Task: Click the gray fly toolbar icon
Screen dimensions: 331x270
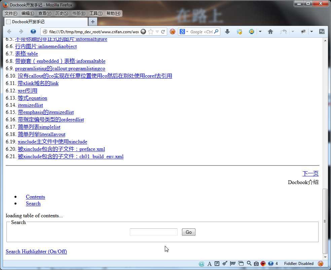Action: coord(303,32)
